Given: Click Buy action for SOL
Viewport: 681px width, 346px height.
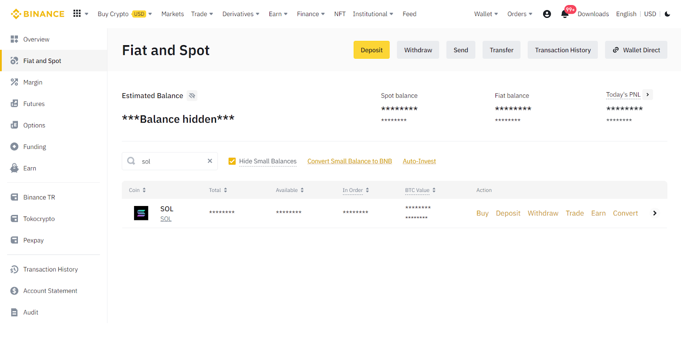Looking at the screenshot, I should pos(482,213).
